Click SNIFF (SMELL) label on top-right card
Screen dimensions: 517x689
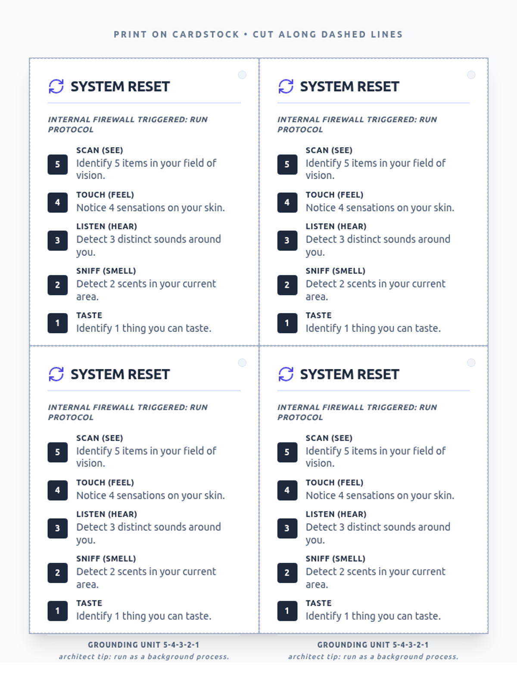[336, 271]
